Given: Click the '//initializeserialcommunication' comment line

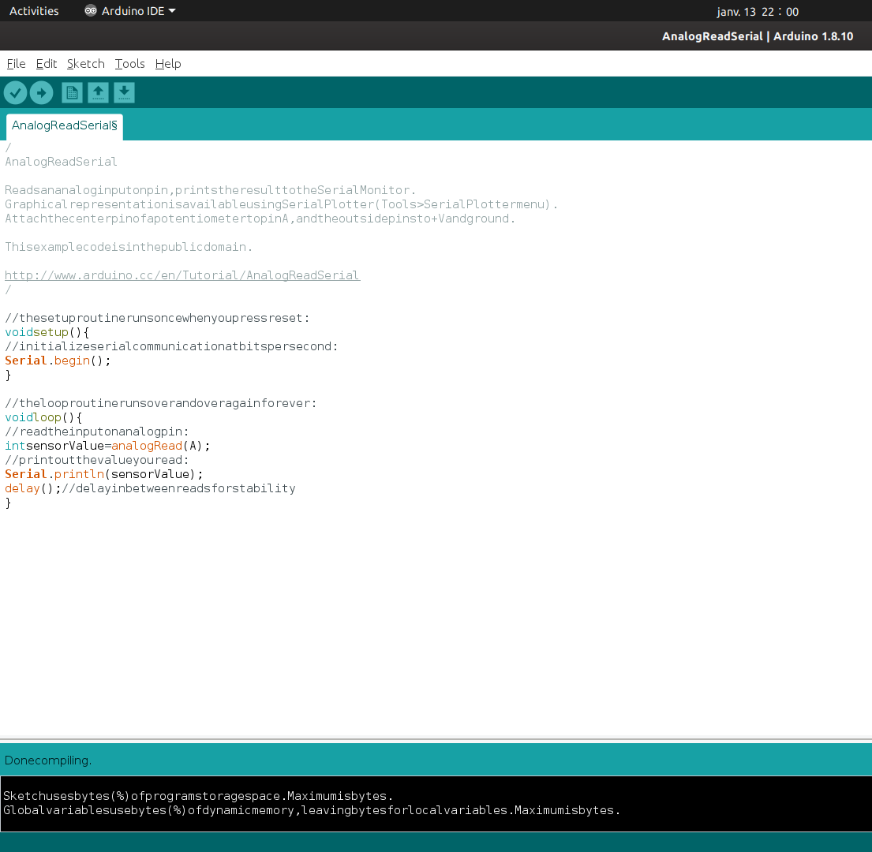Looking at the screenshot, I should [x=171, y=346].
